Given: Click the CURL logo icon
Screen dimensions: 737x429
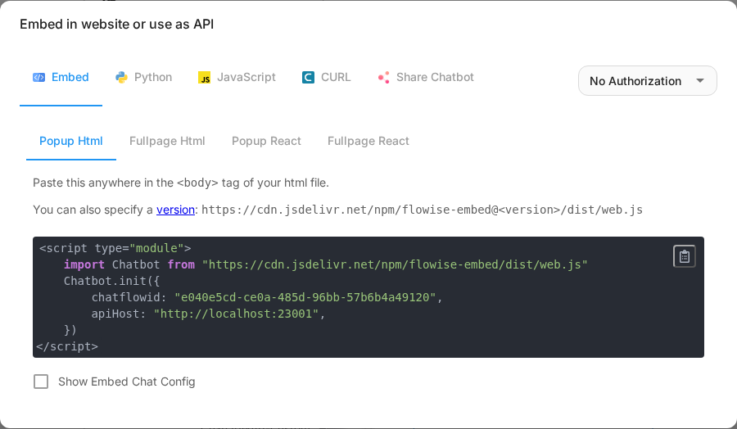Looking at the screenshot, I should coord(308,78).
